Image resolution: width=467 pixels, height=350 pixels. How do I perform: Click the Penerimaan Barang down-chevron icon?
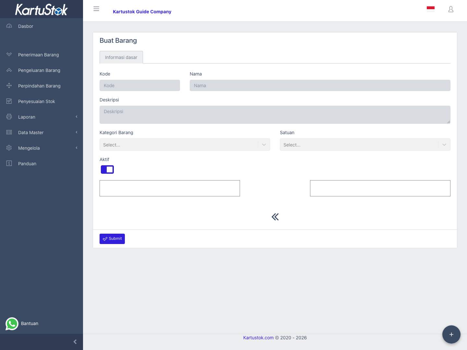point(9,54)
